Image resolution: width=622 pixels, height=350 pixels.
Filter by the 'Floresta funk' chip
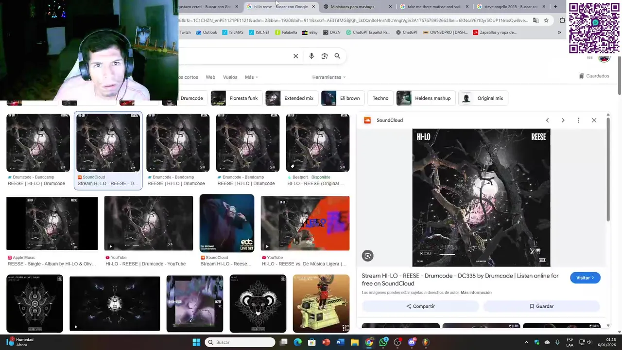(x=236, y=98)
